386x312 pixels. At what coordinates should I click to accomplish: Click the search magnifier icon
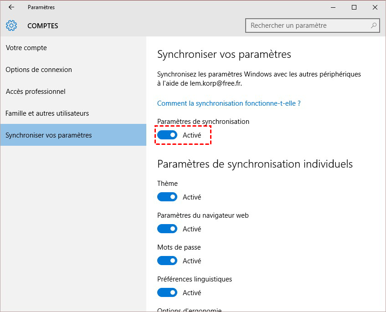[x=374, y=26]
